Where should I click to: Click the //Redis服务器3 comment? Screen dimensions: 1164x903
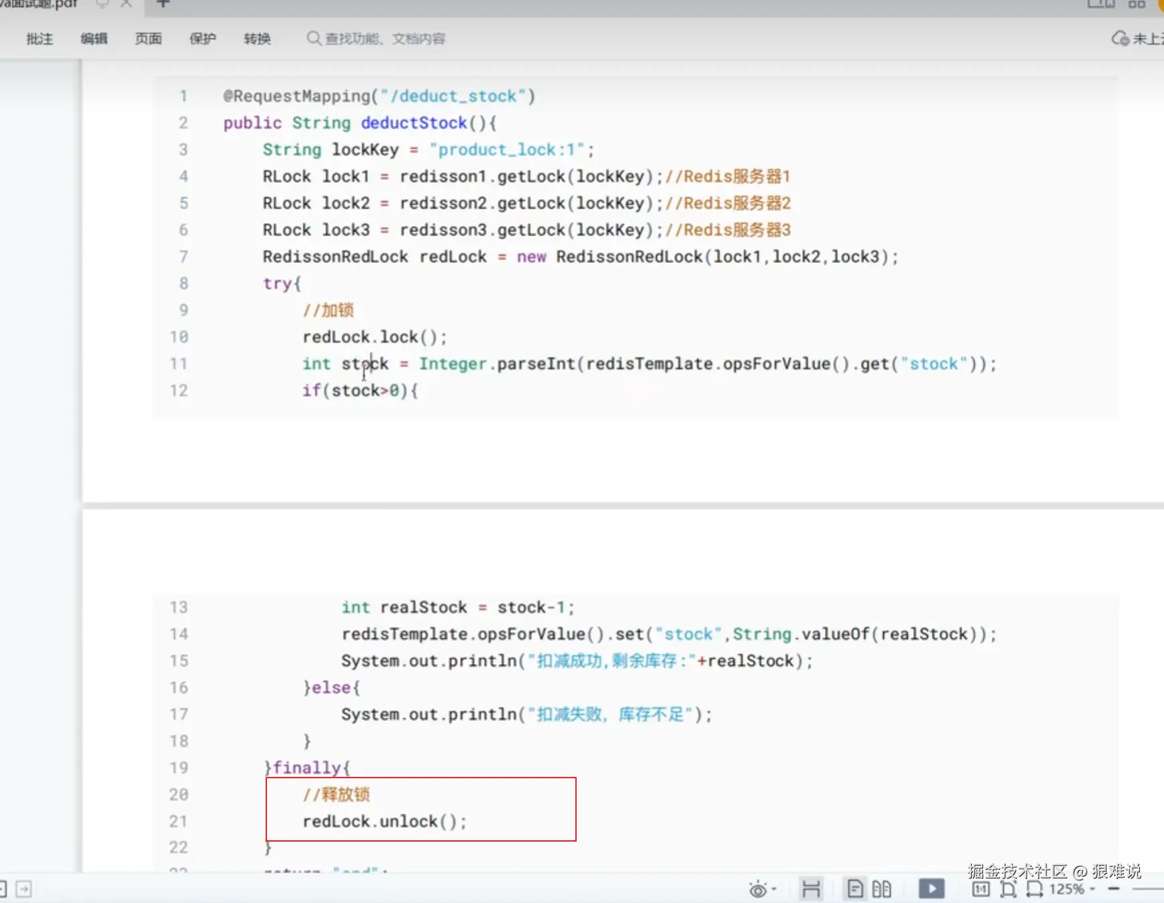click(x=728, y=230)
